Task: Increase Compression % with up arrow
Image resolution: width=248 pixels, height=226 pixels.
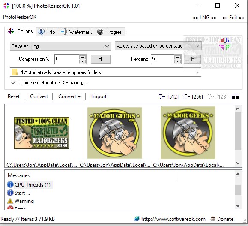Action: point(83,57)
